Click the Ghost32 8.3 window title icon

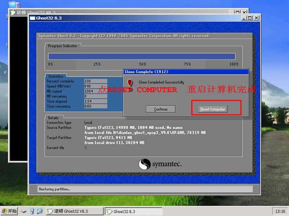click(x=33, y=18)
